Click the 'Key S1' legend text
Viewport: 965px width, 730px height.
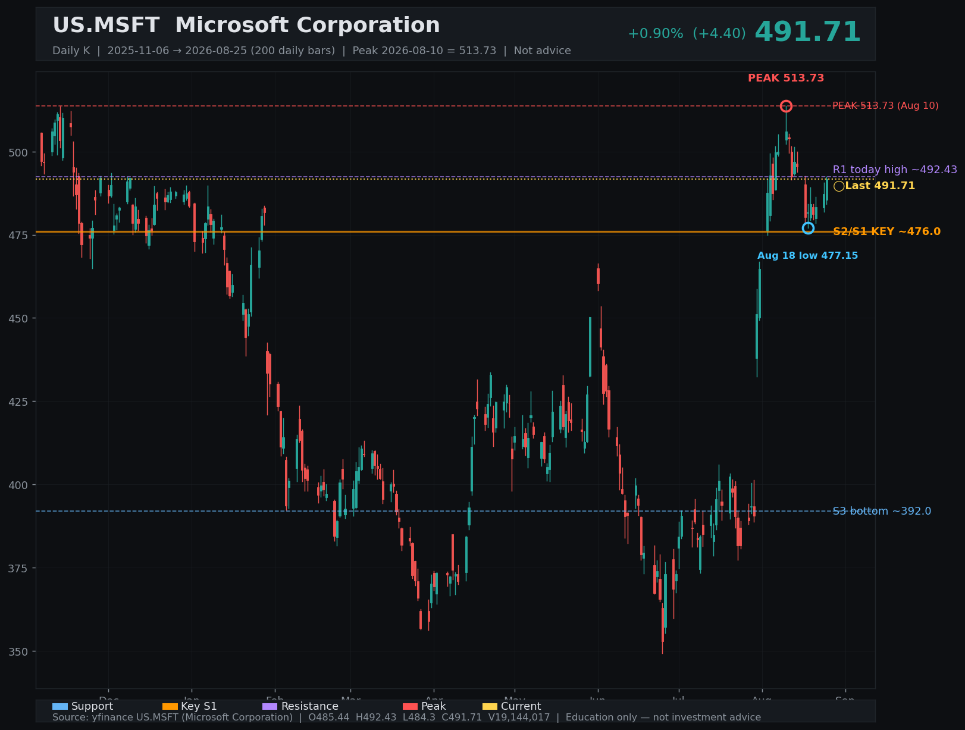[199, 707]
